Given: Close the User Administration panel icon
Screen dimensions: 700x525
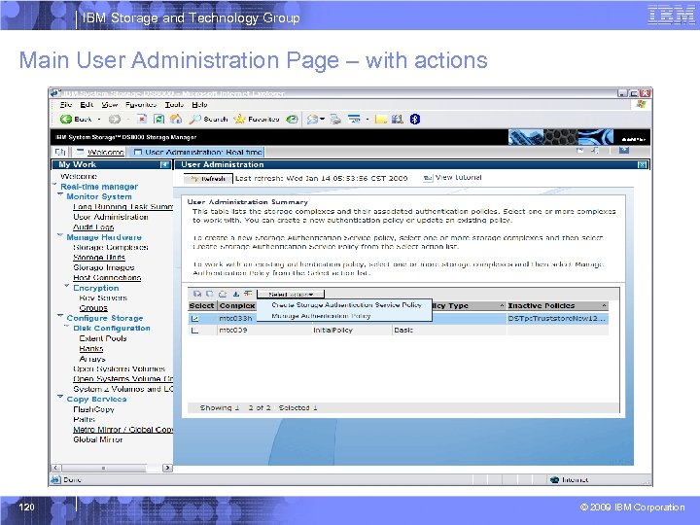Looking at the screenshot, I should 642,164.
